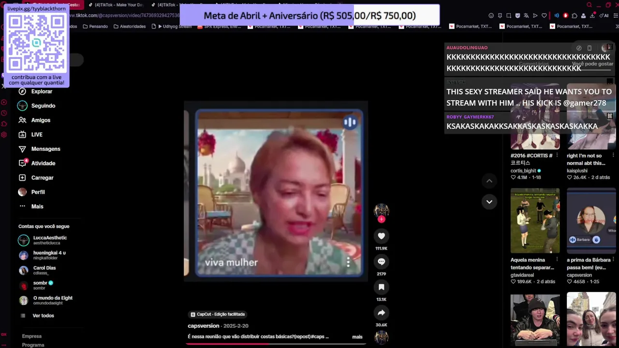619x348 pixels.
Task: Open the video's three-dot options overlay
Action: (348, 262)
